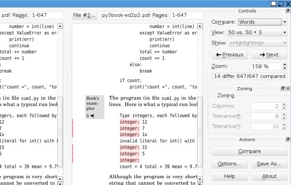
Task: Choose File #2 to compare
Action: tap(85, 15)
